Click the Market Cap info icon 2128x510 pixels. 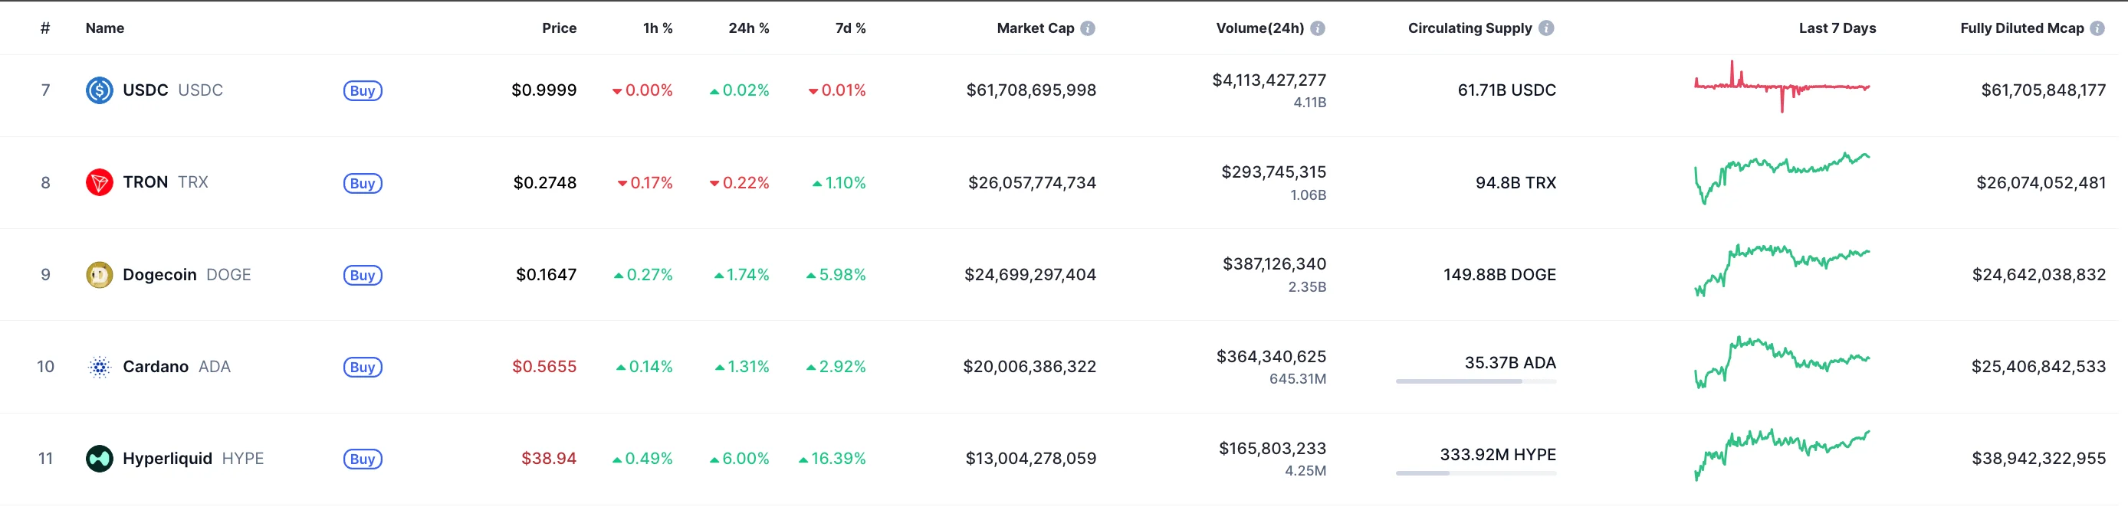click(x=1088, y=28)
